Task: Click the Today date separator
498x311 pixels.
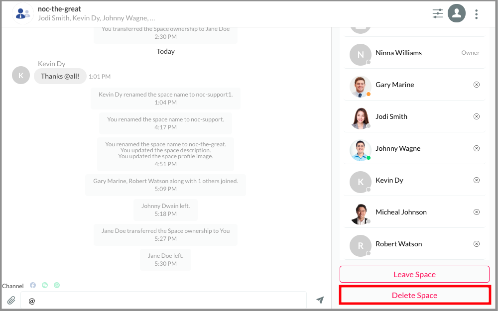Action: click(x=165, y=51)
